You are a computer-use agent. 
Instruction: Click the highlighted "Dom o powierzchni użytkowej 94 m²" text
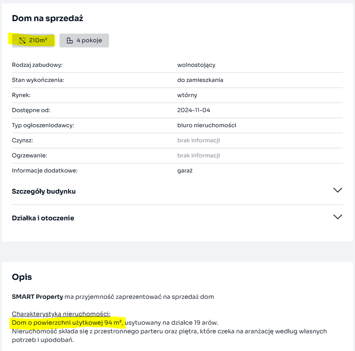pyautogui.click(x=68, y=323)
